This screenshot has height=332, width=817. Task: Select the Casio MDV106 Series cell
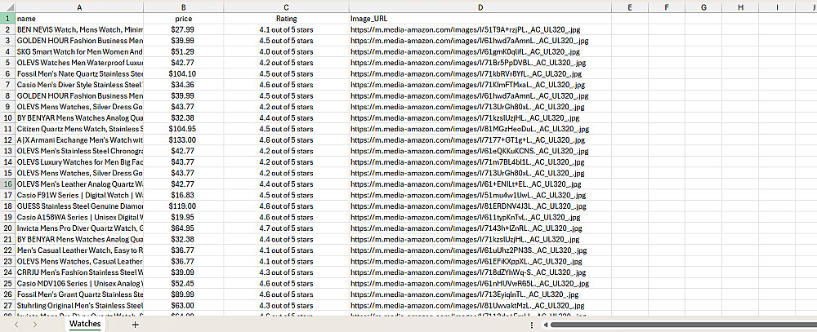point(79,284)
